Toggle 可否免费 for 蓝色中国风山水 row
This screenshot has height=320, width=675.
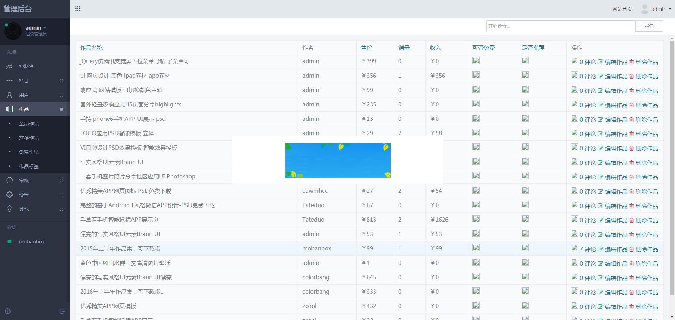(x=476, y=262)
